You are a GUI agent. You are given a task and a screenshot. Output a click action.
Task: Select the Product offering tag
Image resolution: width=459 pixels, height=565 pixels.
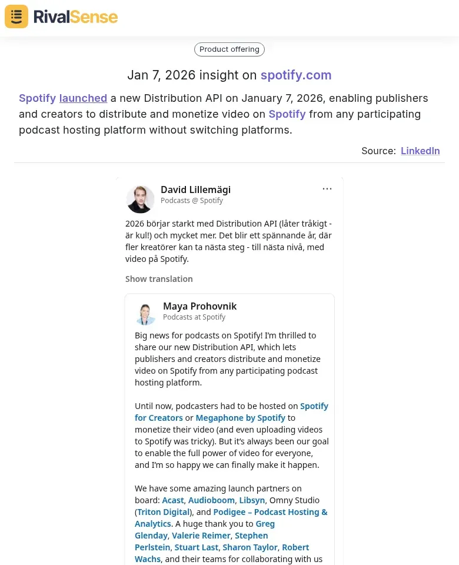tap(229, 49)
